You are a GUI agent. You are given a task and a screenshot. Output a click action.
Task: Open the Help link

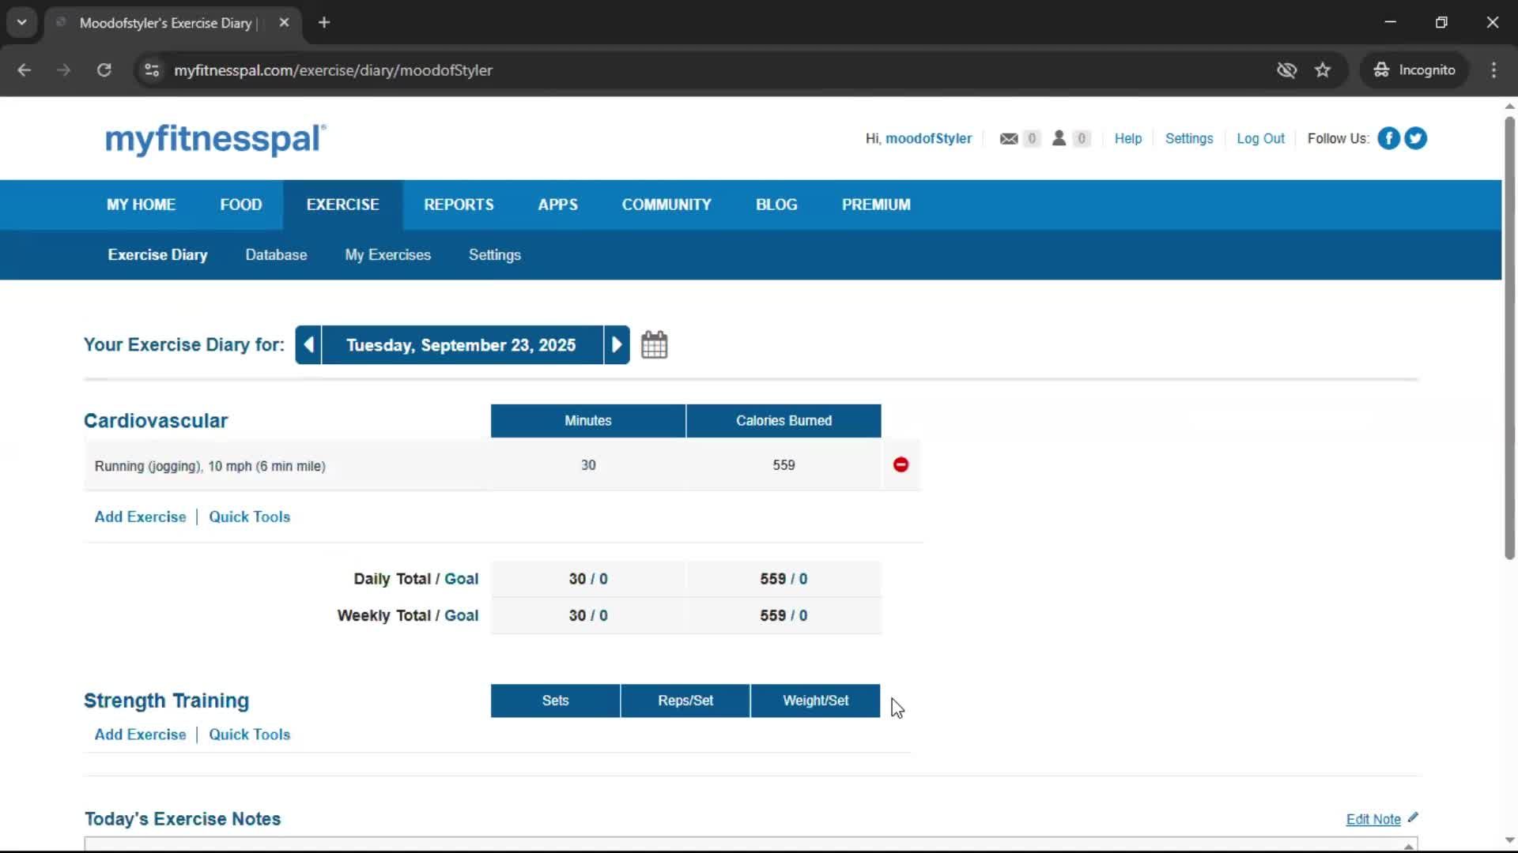pos(1128,138)
